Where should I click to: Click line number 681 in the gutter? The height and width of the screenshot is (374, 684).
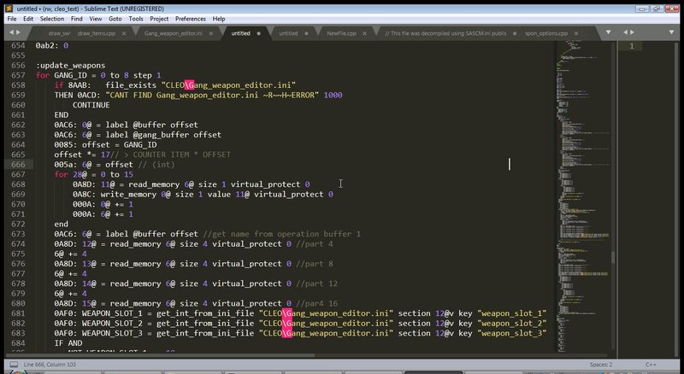coord(18,313)
